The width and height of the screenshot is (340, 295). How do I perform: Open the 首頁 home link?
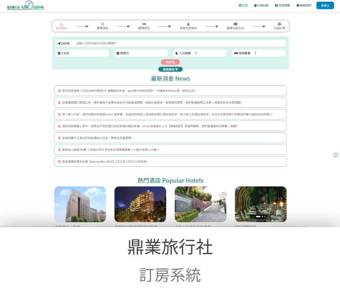coord(243,6)
